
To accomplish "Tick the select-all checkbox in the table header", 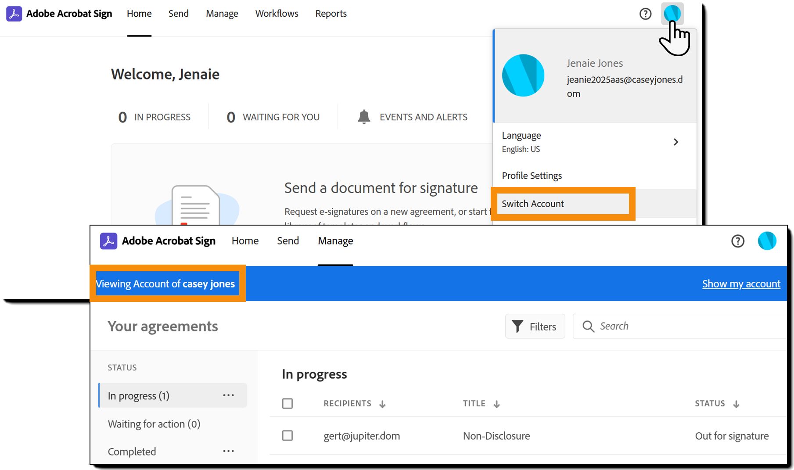I will (x=287, y=403).
